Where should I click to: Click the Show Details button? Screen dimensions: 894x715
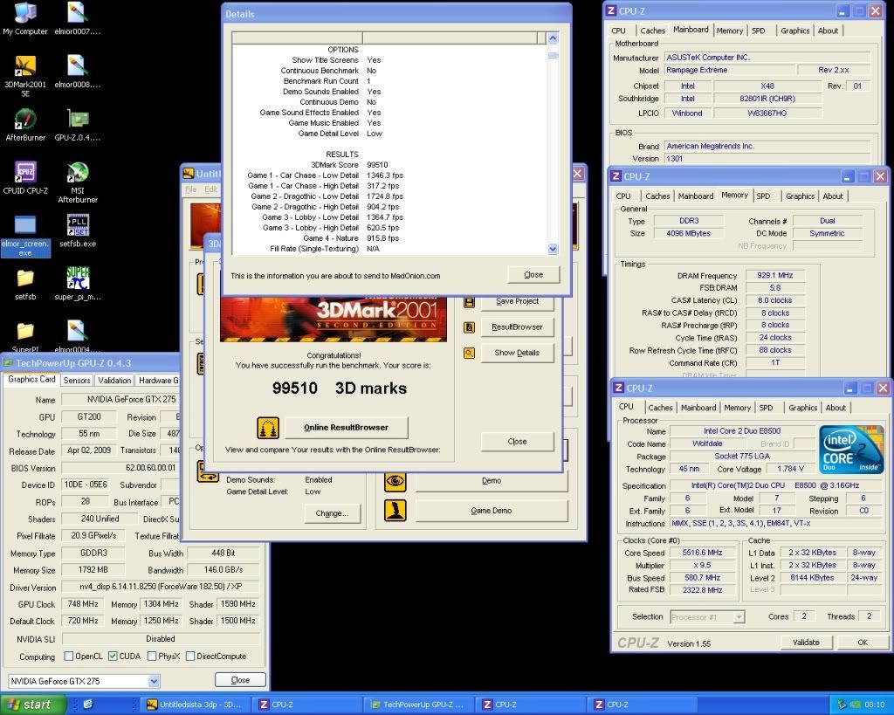[516, 353]
